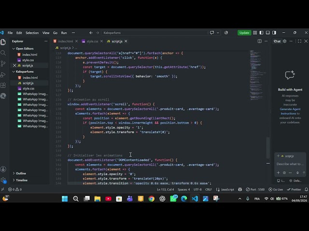The image size is (309, 231).
Task: Open the Accounts icon in activity bar
Action: pos(3,169)
